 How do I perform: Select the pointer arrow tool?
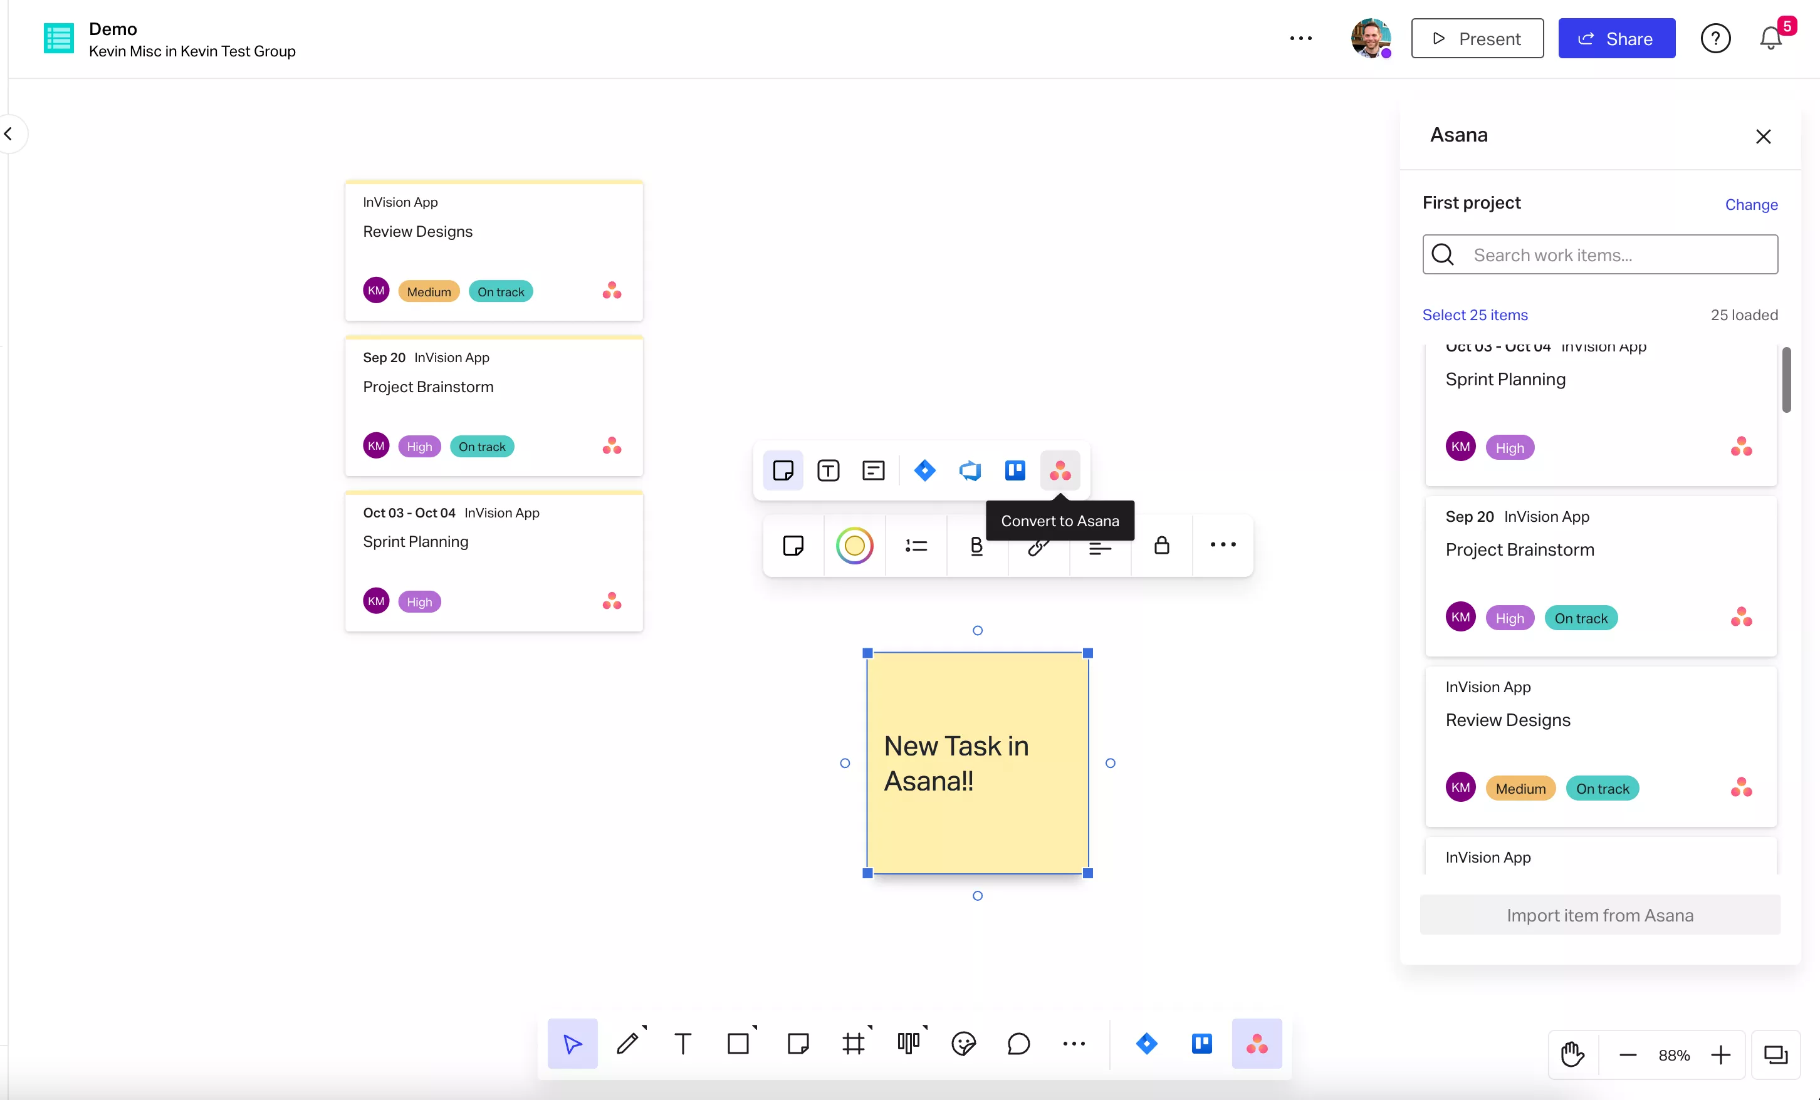point(572,1043)
